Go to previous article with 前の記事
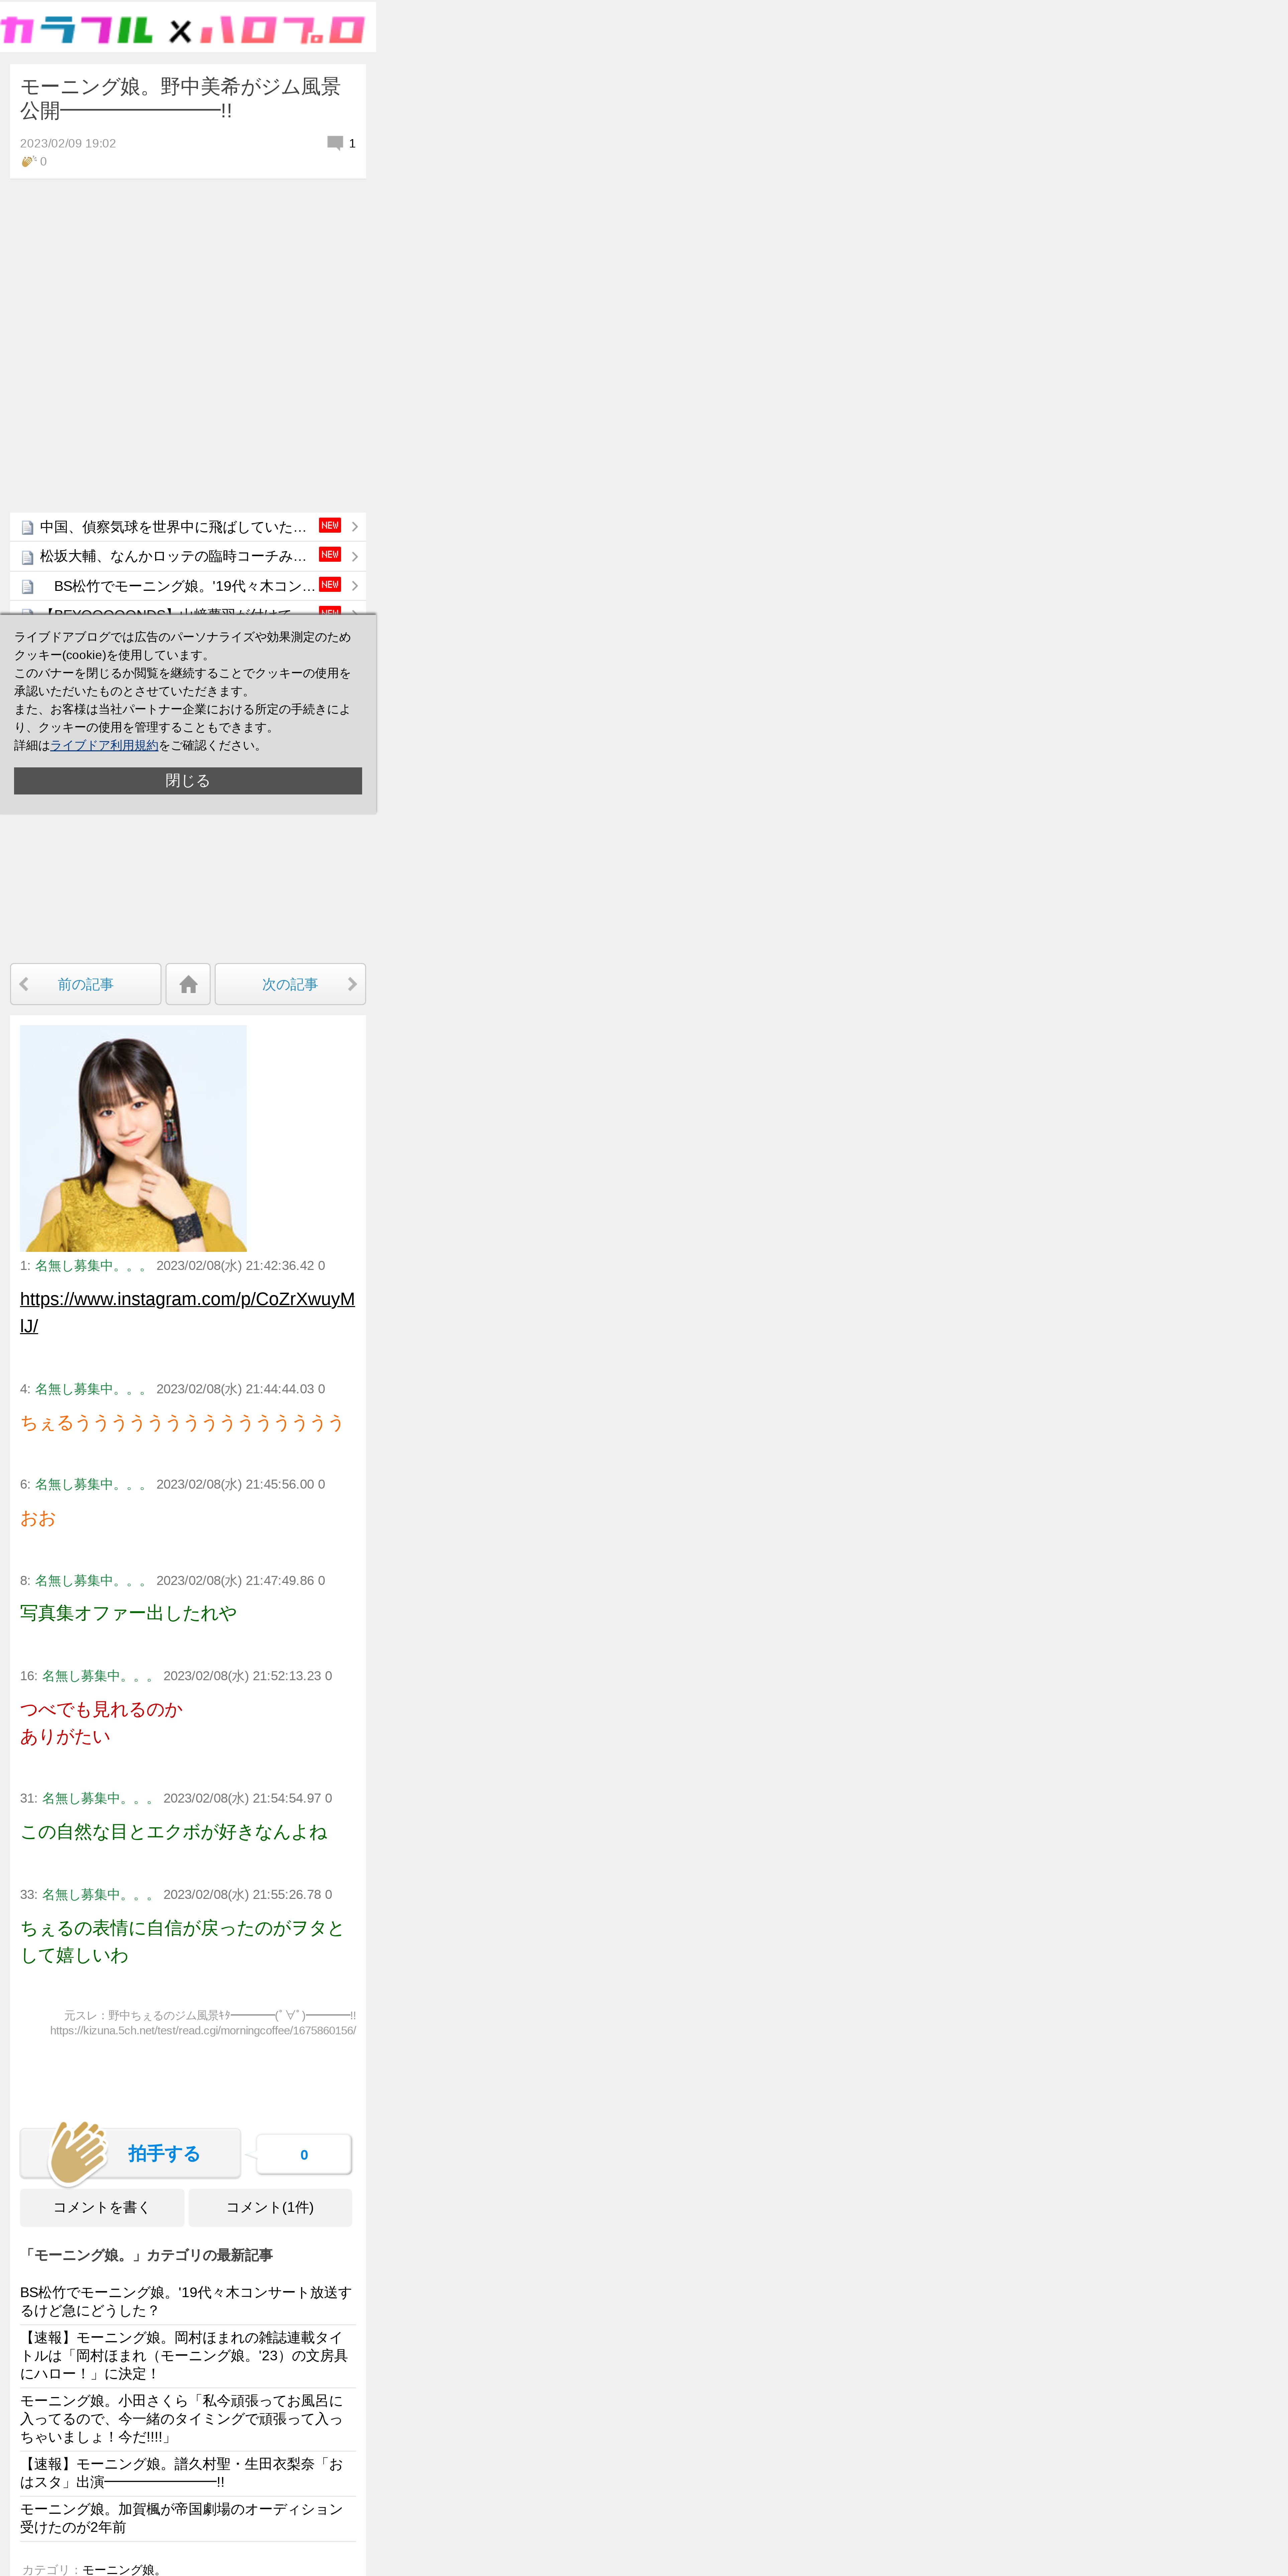The height and width of the screenshot is (2576, 1288). (85, 984)
